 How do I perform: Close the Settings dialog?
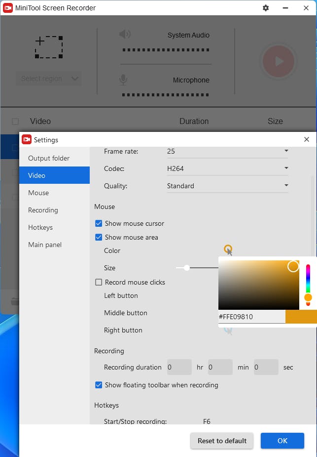[x=307, y=140]
